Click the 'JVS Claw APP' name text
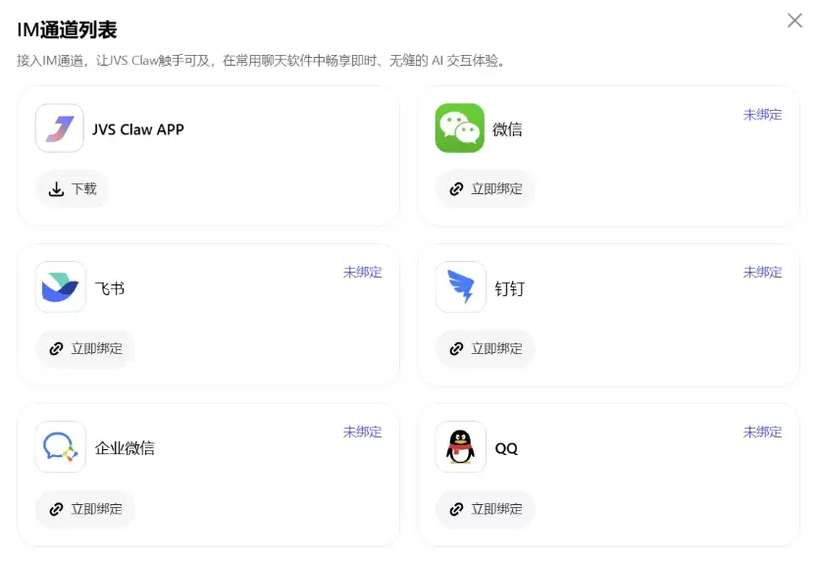The height and width of the screenshot is (562, 821). (x=138, y=129)
